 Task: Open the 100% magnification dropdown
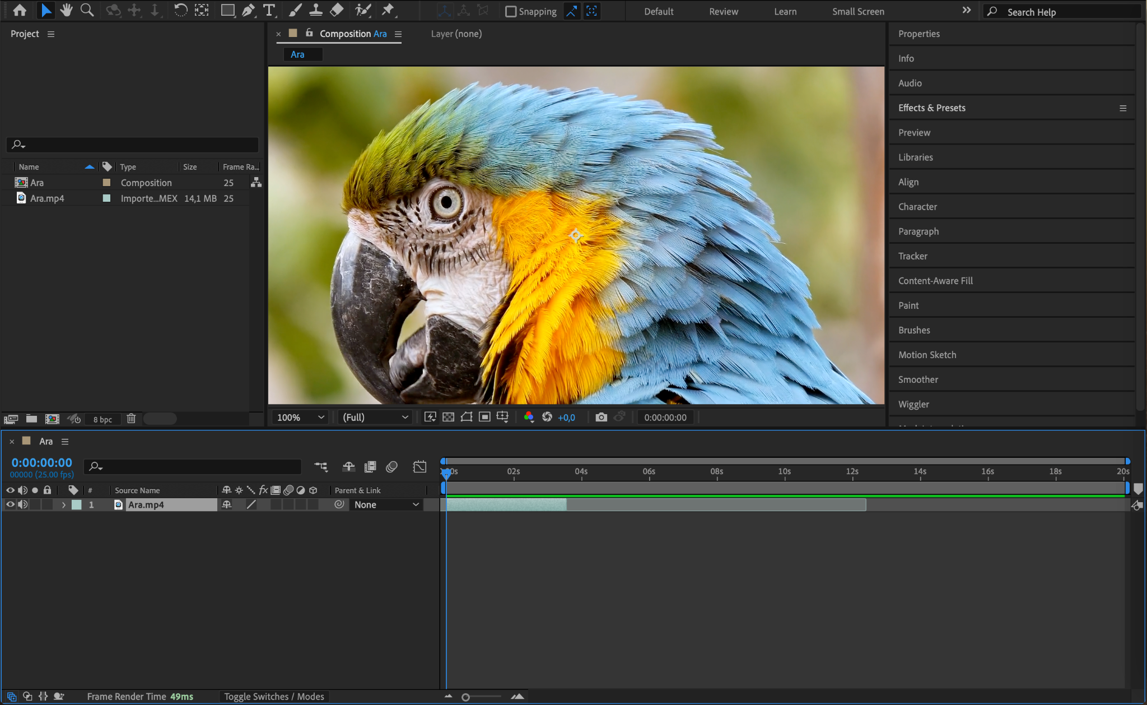coord(301,418)
